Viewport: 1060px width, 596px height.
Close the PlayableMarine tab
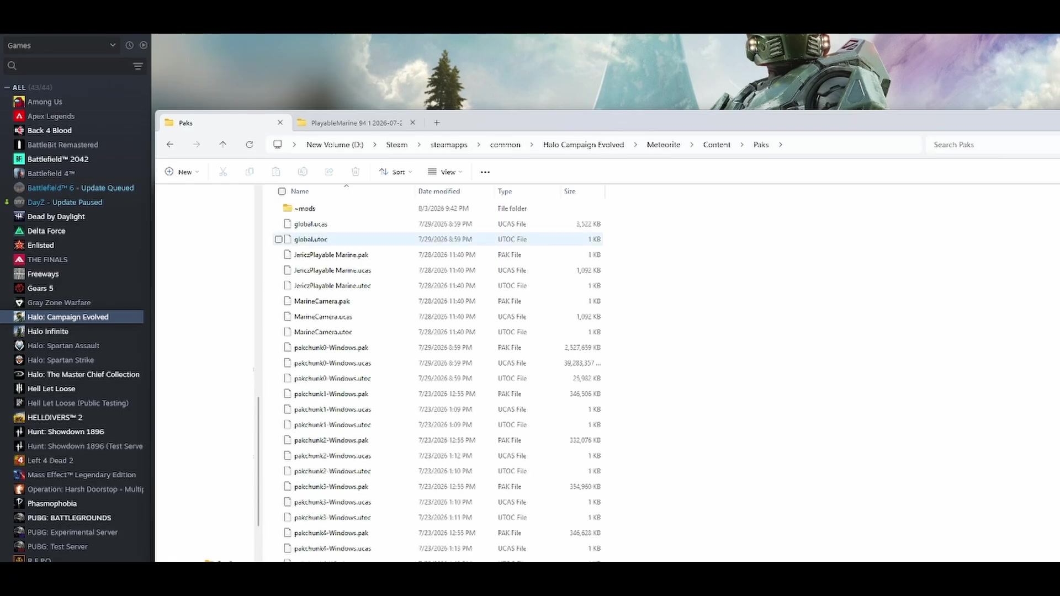[x=412, y=123]
